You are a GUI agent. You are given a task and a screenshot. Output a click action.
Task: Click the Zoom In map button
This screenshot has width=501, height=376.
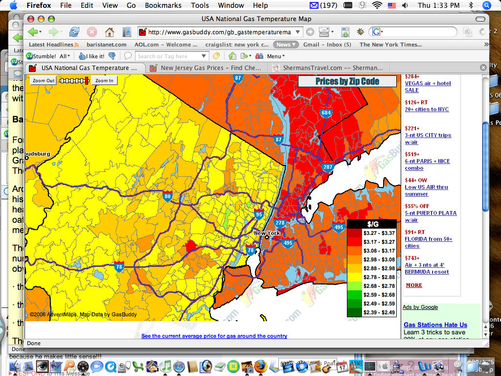pyautogui.click(x=104, y=81)
